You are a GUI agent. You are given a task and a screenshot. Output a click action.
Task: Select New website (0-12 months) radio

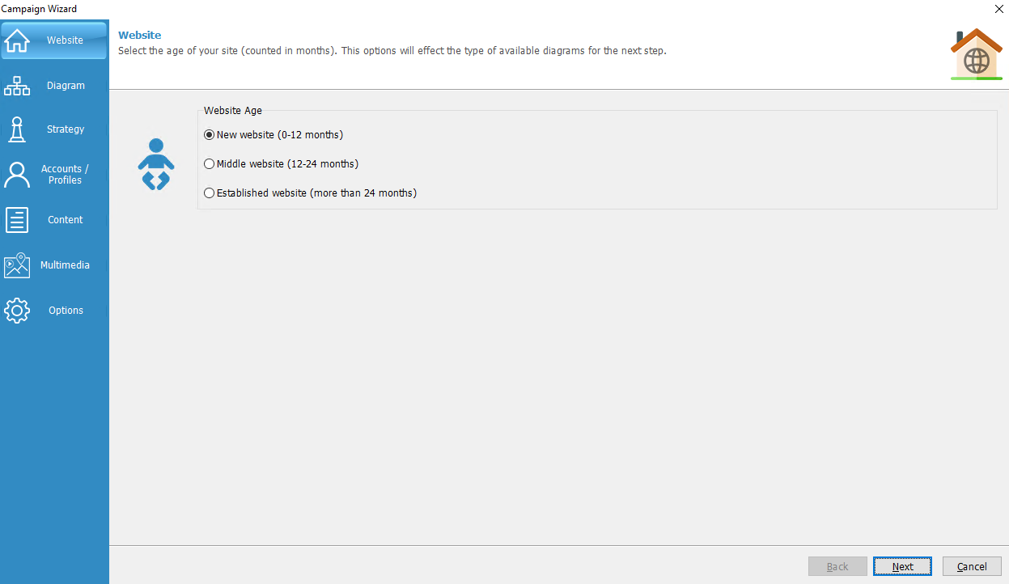pos(210,135)
